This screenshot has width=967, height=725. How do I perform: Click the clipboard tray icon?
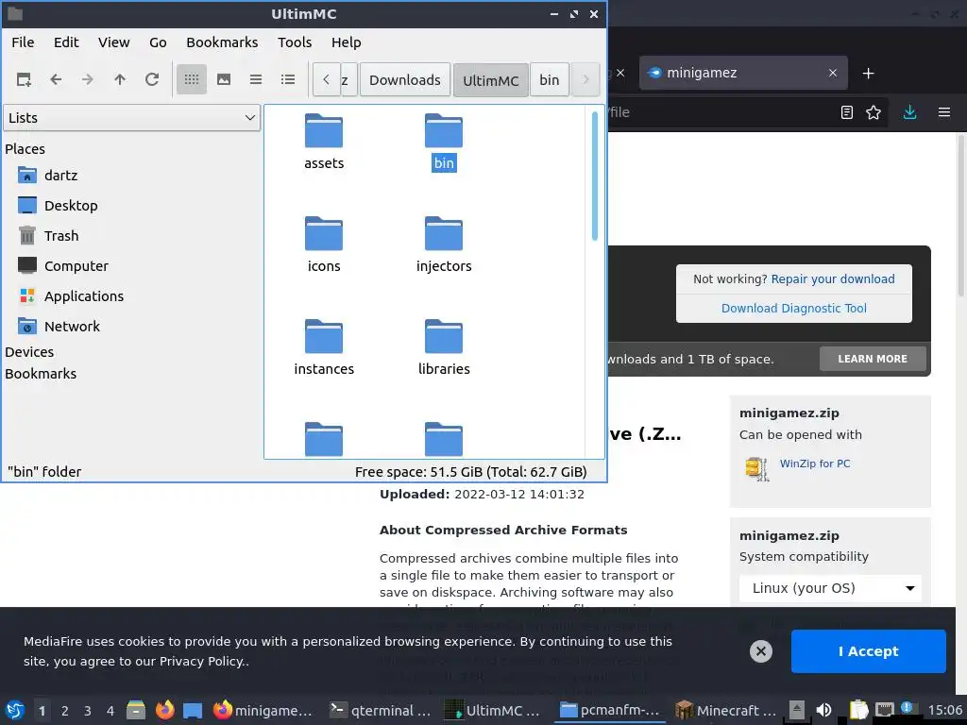[857, 710]
